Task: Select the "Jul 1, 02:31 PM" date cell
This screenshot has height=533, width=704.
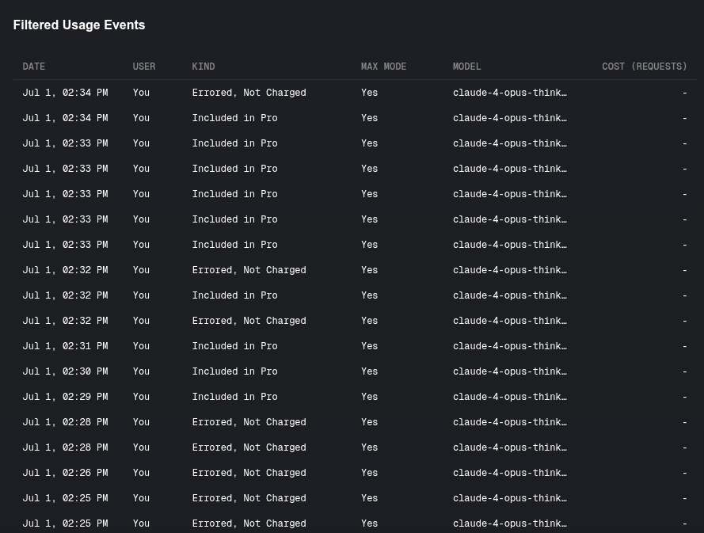Action: tap(65, 346)
